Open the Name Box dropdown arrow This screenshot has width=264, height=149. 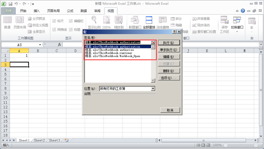40,45
